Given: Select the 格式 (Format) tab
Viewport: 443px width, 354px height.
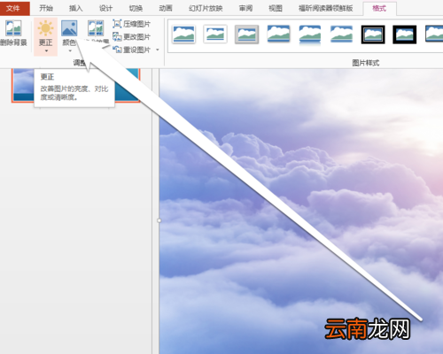Looking at the screenshot, I should coord(379,8).
